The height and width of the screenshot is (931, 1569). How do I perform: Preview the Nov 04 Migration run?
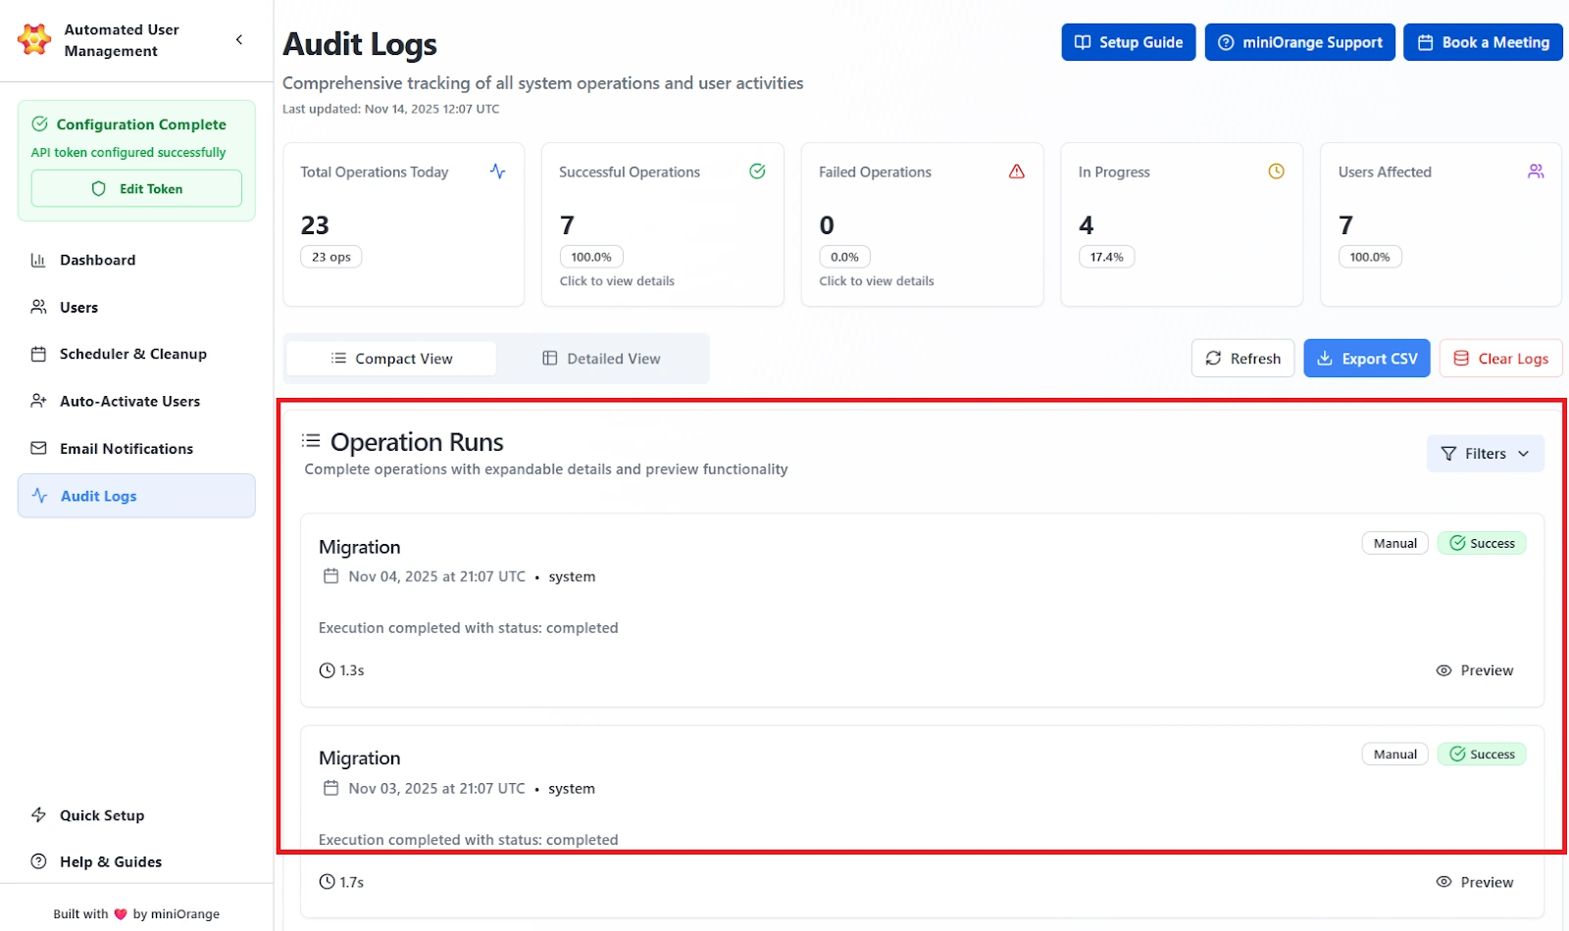(1475, 670)
